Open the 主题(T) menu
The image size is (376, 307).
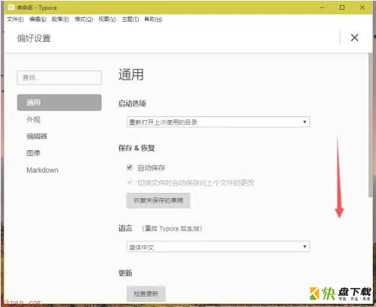130,20
